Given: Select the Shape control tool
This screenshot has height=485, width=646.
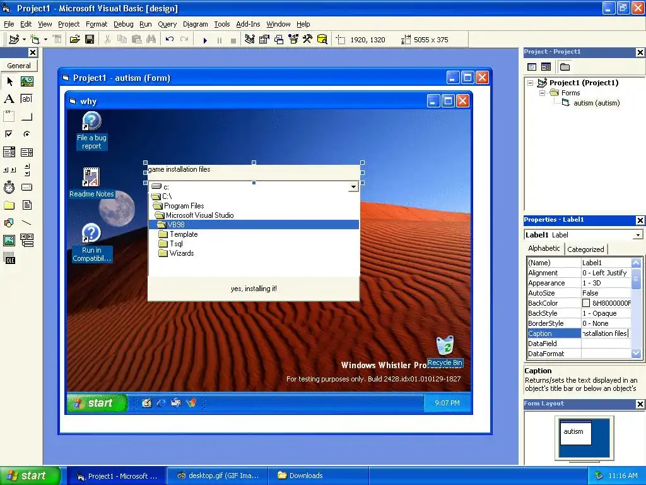Looking at the screenshot, I should tap(9, 223).
